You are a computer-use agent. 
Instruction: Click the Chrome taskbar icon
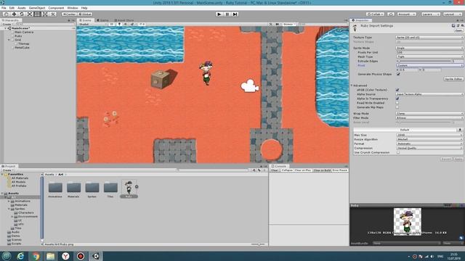tap(36, 256)
